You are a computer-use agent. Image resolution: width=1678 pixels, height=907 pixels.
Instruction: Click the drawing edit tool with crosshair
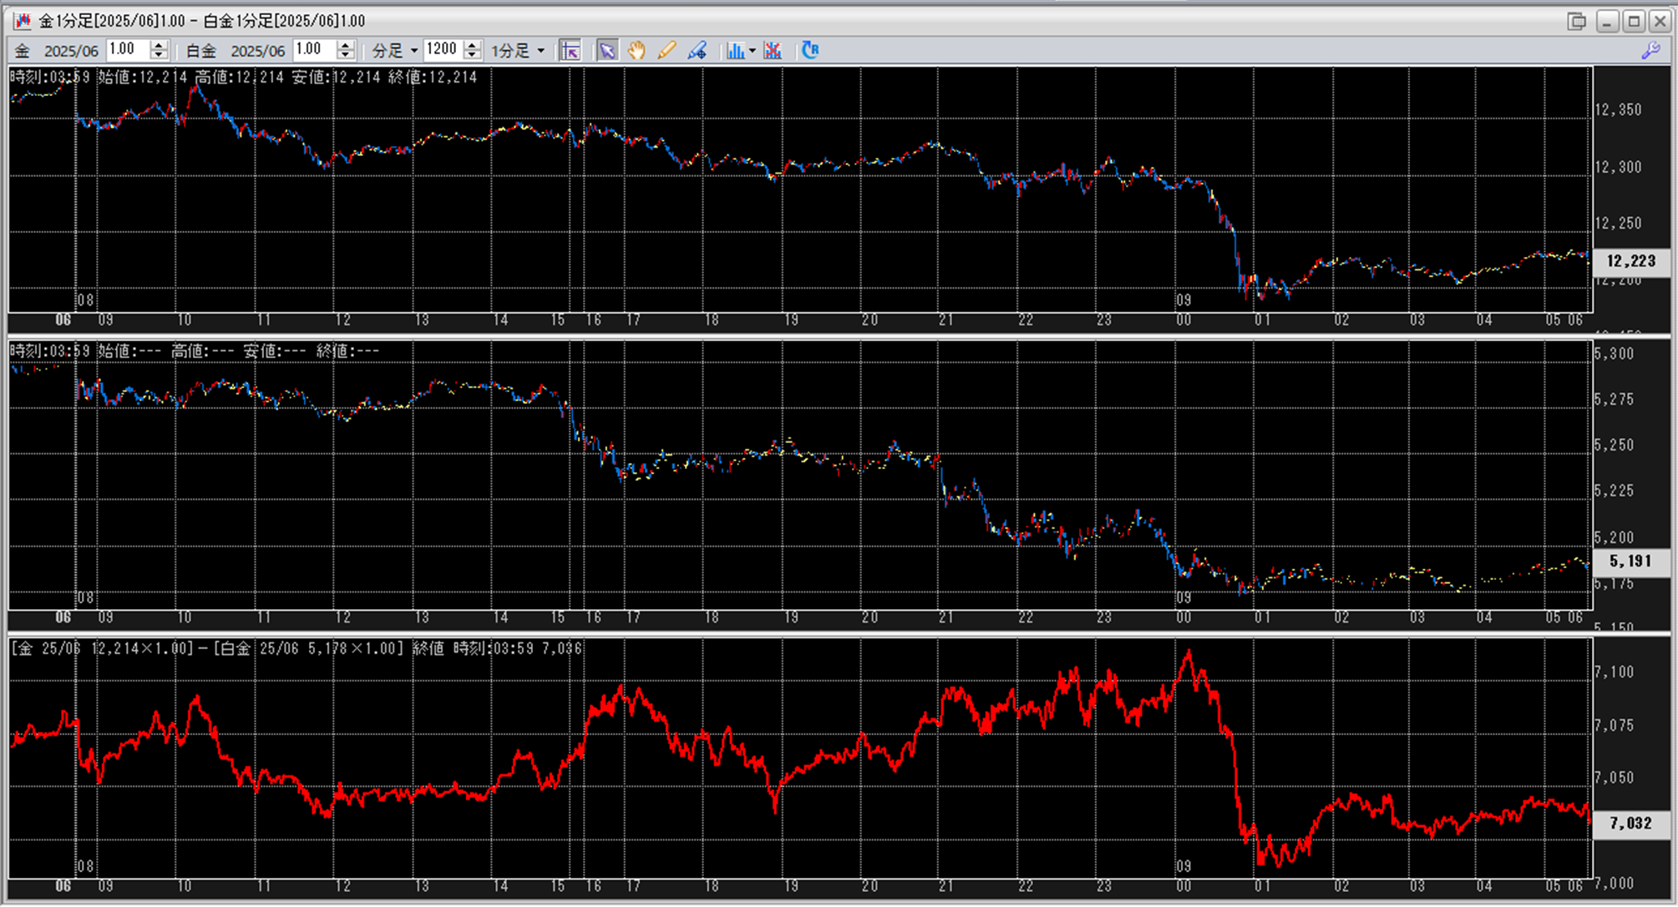pos(697,51)
